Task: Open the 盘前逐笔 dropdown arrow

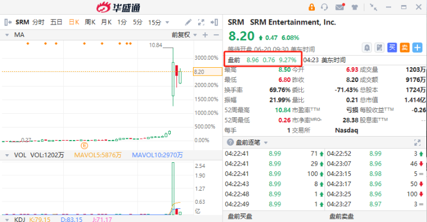Action: [x=266, y=143]
